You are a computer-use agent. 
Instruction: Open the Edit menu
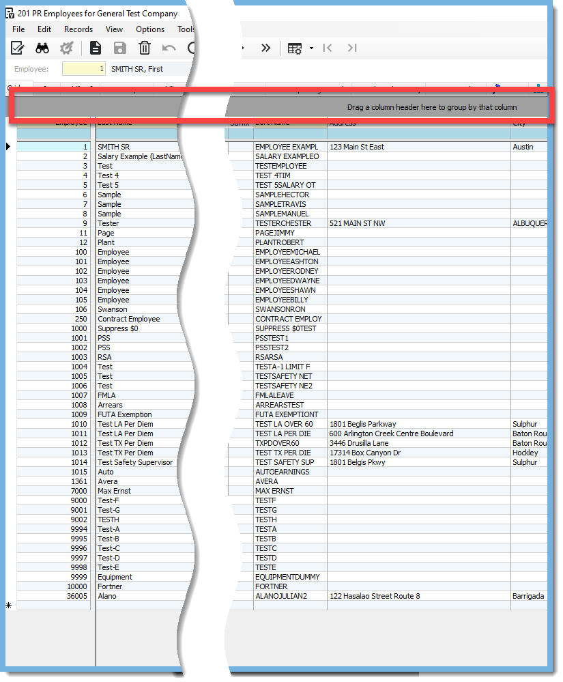[x=44, y=29]
